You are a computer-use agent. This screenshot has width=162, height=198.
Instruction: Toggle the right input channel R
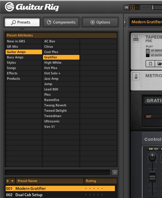click(137, 8)
